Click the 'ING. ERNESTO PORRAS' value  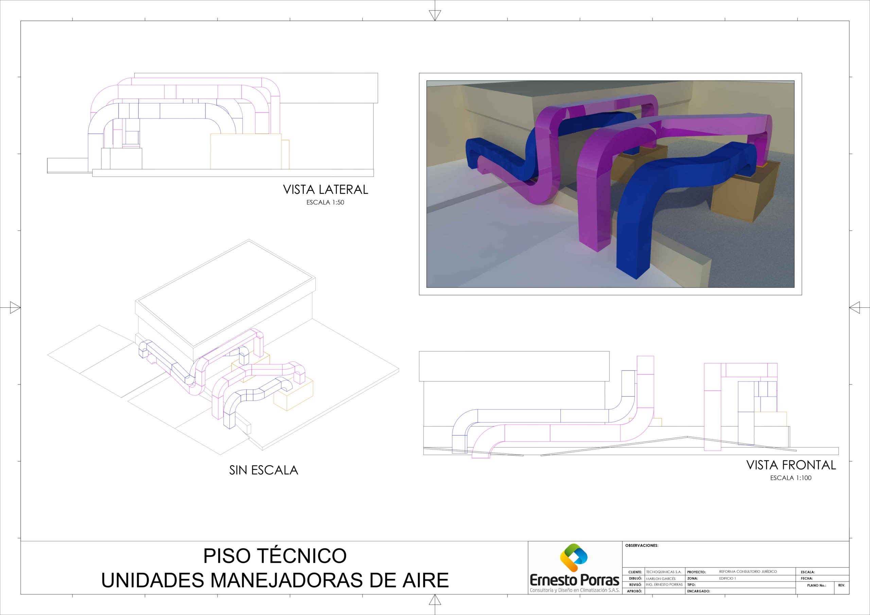pos(664,585)
